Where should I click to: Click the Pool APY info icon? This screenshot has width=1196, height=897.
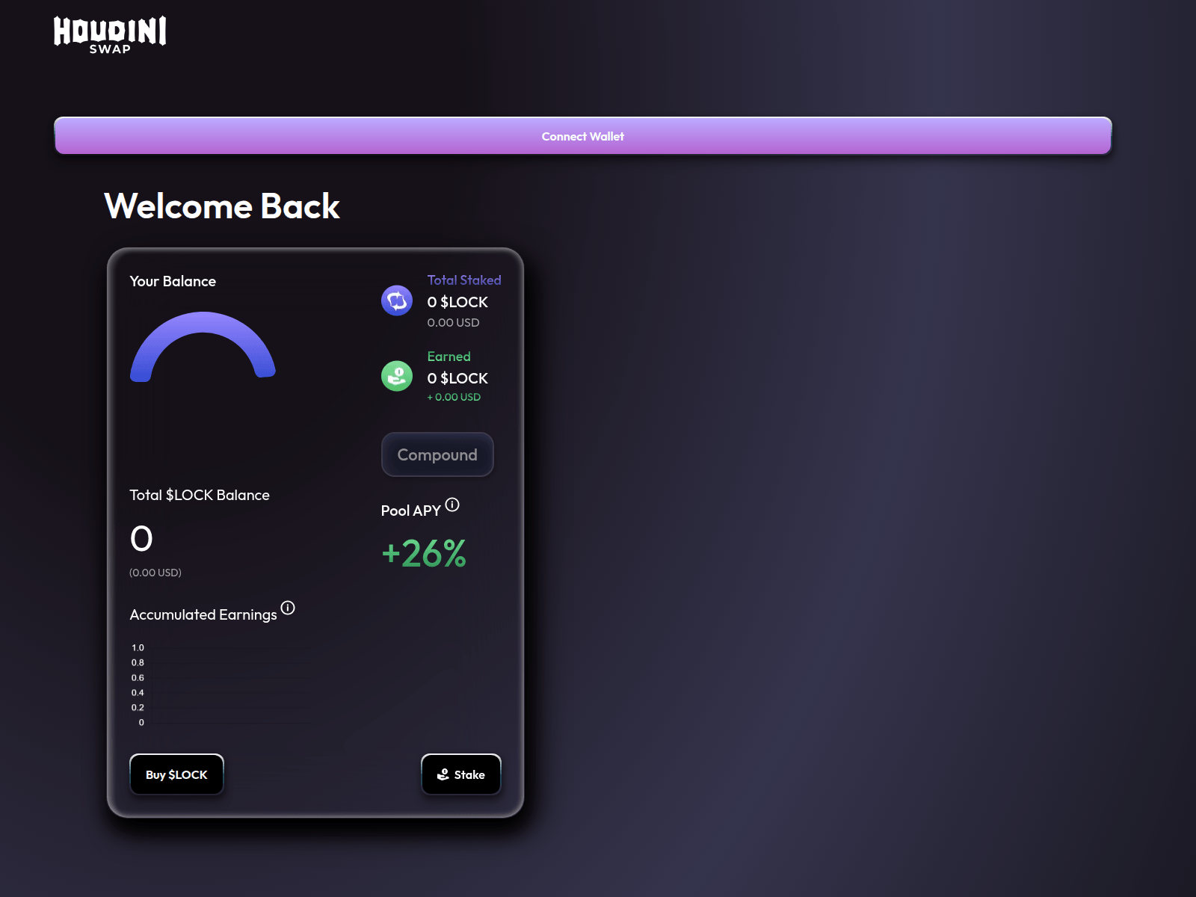[x=452, y=505]
